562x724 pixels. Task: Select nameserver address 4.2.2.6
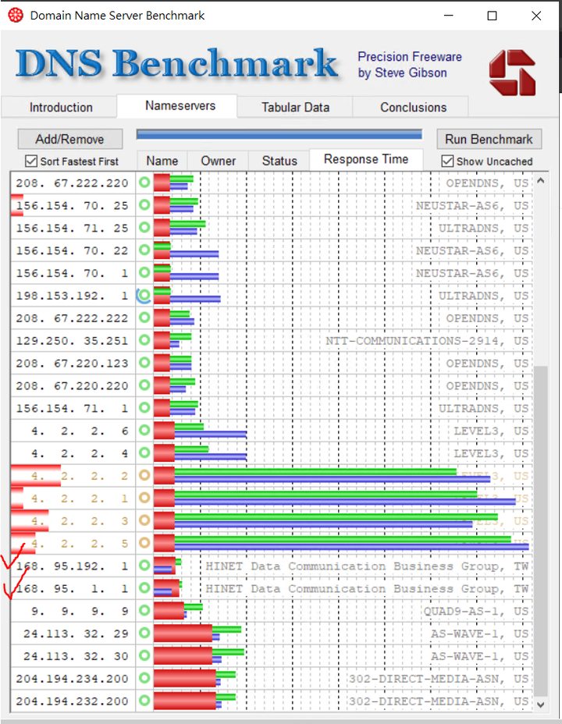tap(80, 431)
